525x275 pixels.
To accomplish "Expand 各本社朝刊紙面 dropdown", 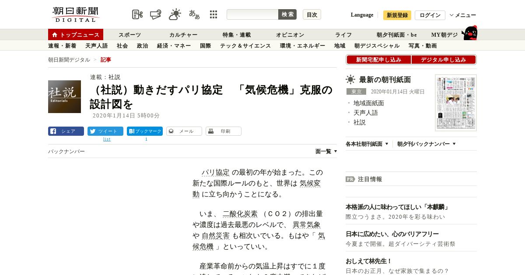I will coord(367,144).
